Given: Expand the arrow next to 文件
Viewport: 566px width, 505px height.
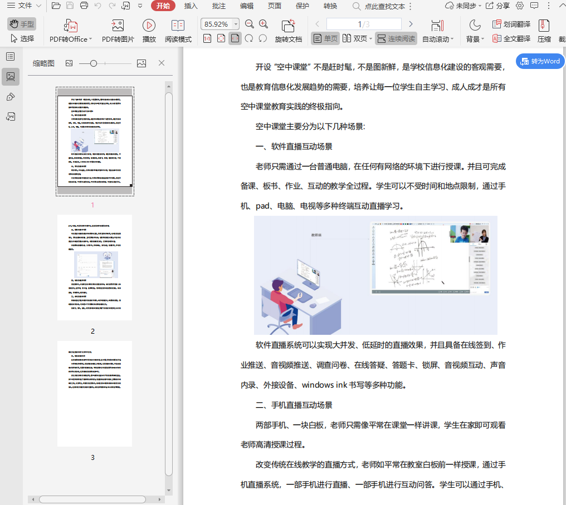Looking at the screenshot, I should point(38,6).
